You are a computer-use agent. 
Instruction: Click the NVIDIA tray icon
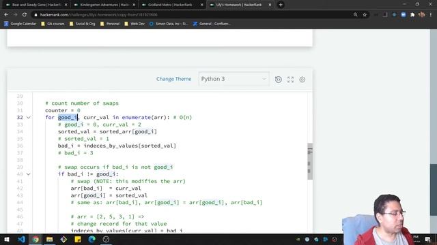(x=298, y=239)
